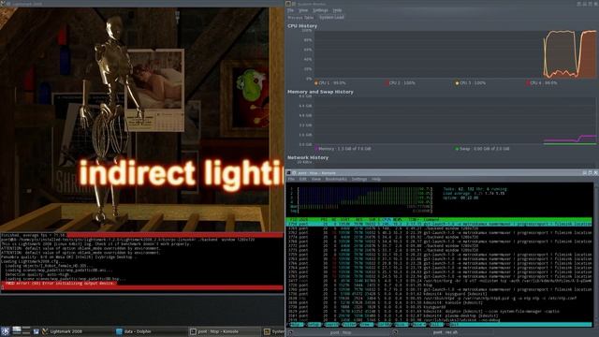Open Help menu in Konsole window
The width and height of the screenshot is (599, 337).
376,179
